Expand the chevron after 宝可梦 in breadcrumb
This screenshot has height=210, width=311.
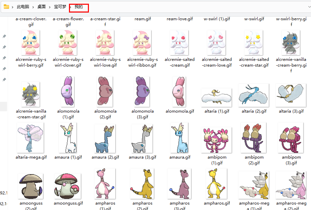pyautogui.click(x=71, y=7)
